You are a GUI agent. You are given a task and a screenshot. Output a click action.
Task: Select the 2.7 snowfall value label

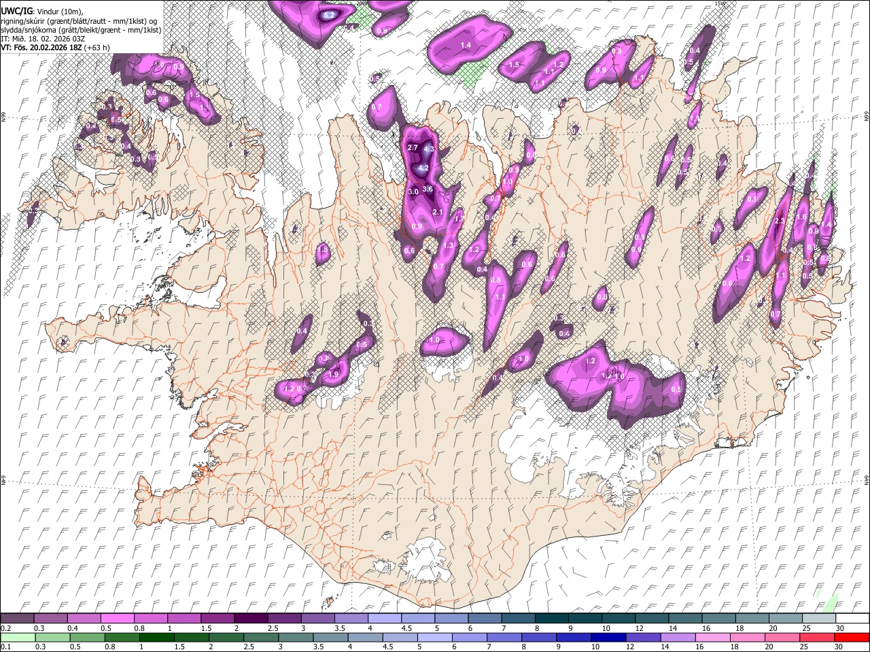tap(413, 147)
